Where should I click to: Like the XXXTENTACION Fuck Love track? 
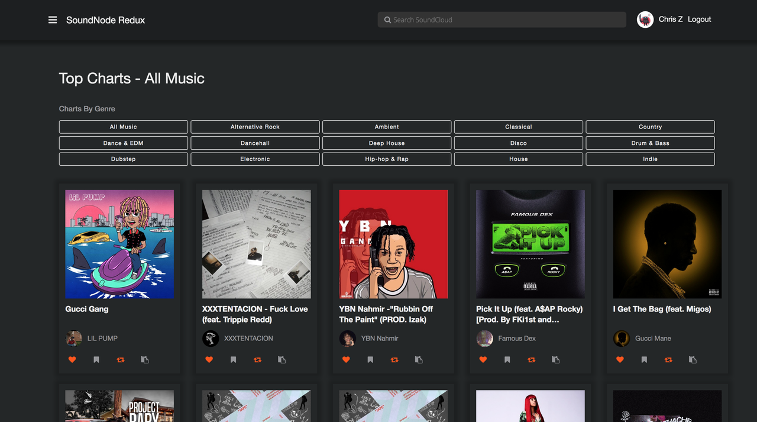tap(209, 359)
